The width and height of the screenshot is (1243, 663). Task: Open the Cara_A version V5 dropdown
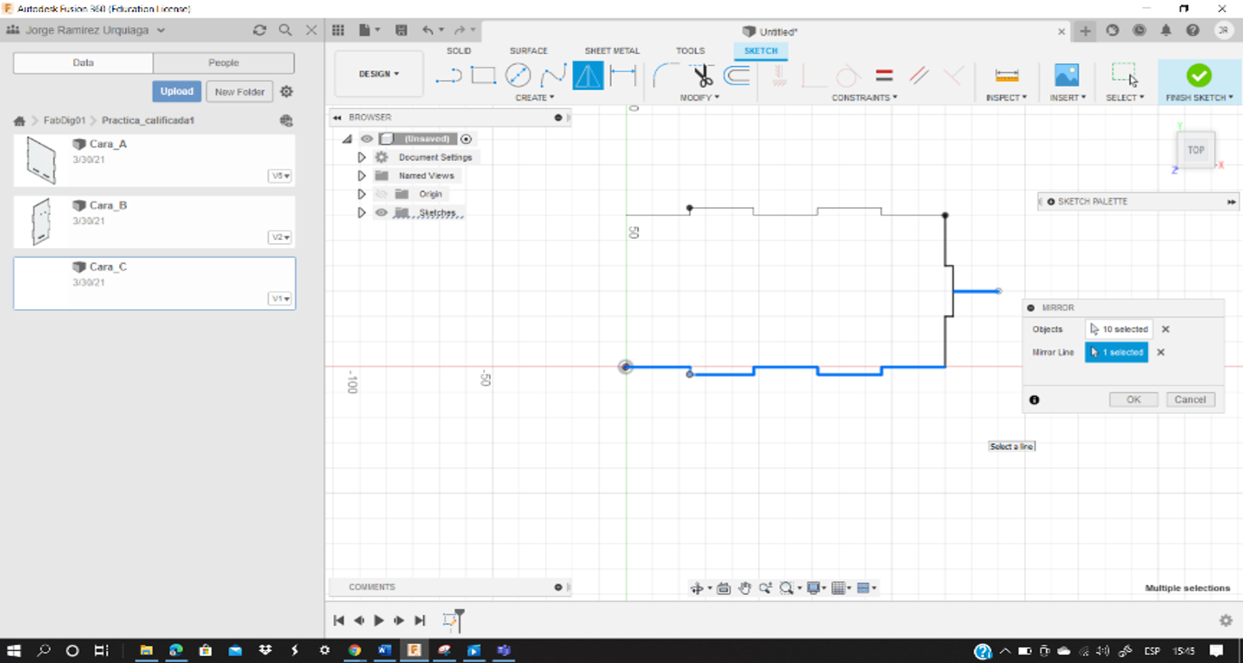[x=280, y=176]
